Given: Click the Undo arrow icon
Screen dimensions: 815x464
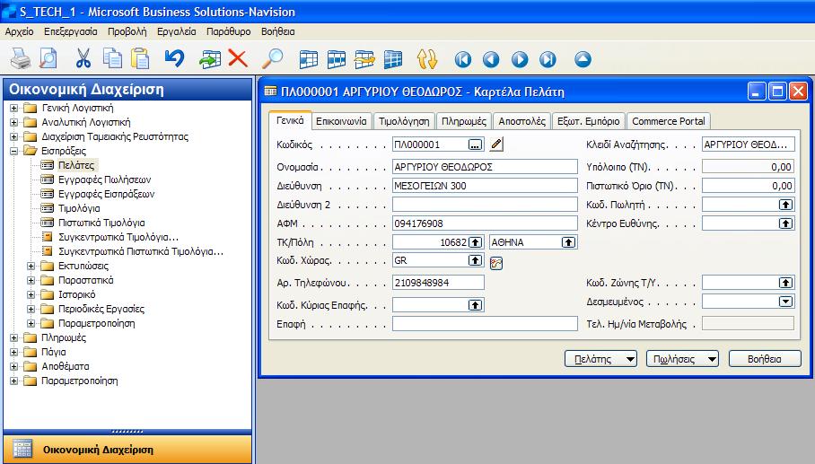Looking at the screenshot, I should click(x=175, y=58).
